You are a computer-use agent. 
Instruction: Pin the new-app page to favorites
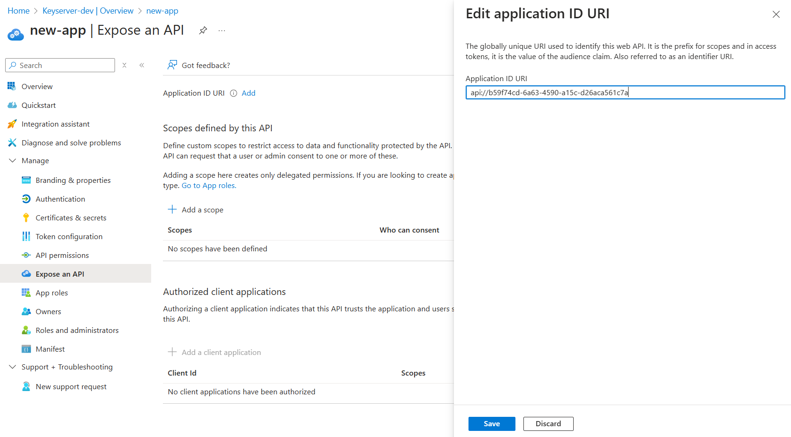point(203,30)
